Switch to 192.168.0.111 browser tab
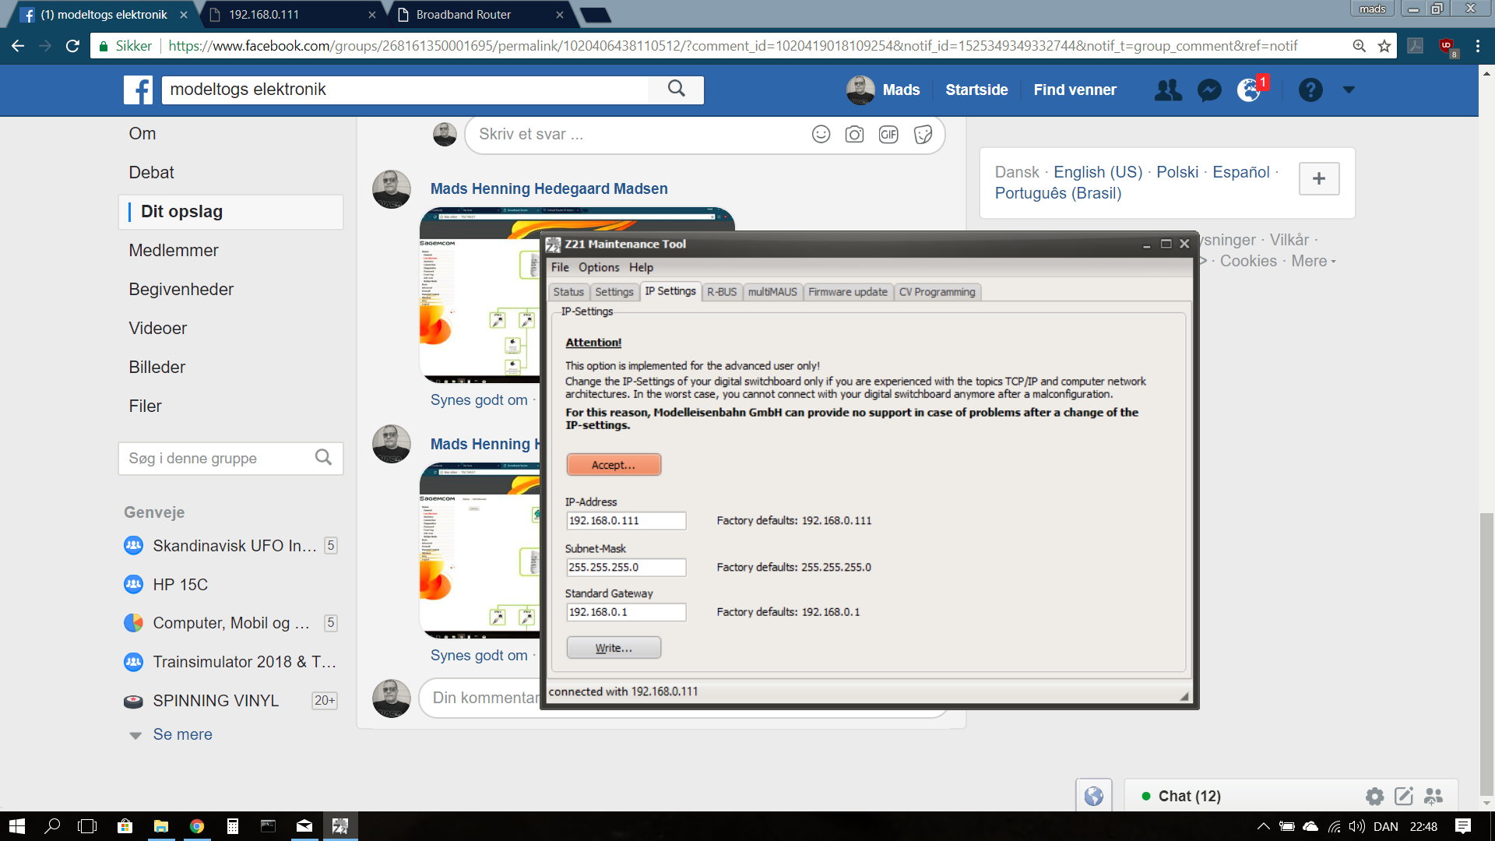 point(293,15)
